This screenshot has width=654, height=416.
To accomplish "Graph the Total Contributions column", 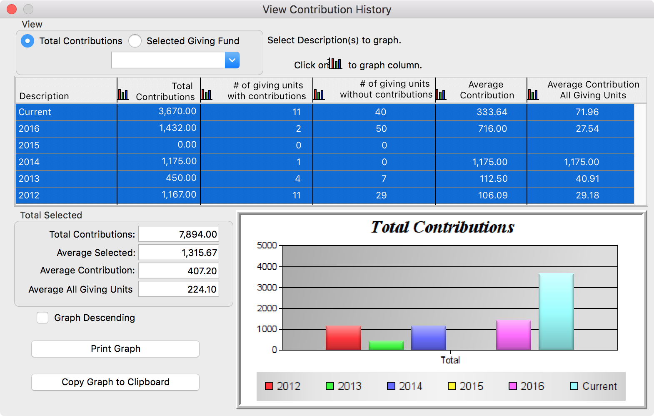I will pos(123,95).
